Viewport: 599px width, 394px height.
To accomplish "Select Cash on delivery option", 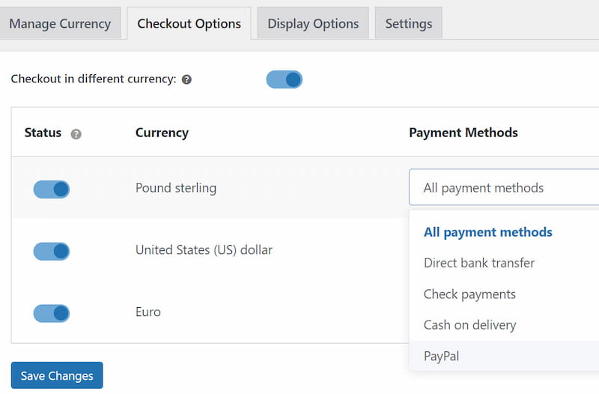I will [469, 325].
